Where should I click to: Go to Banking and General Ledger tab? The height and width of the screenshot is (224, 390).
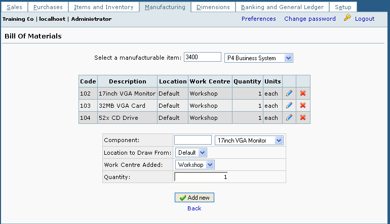click(284, 7)
